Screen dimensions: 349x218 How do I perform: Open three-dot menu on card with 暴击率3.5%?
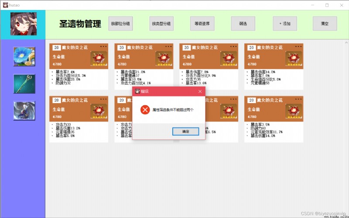coord(298,99)
